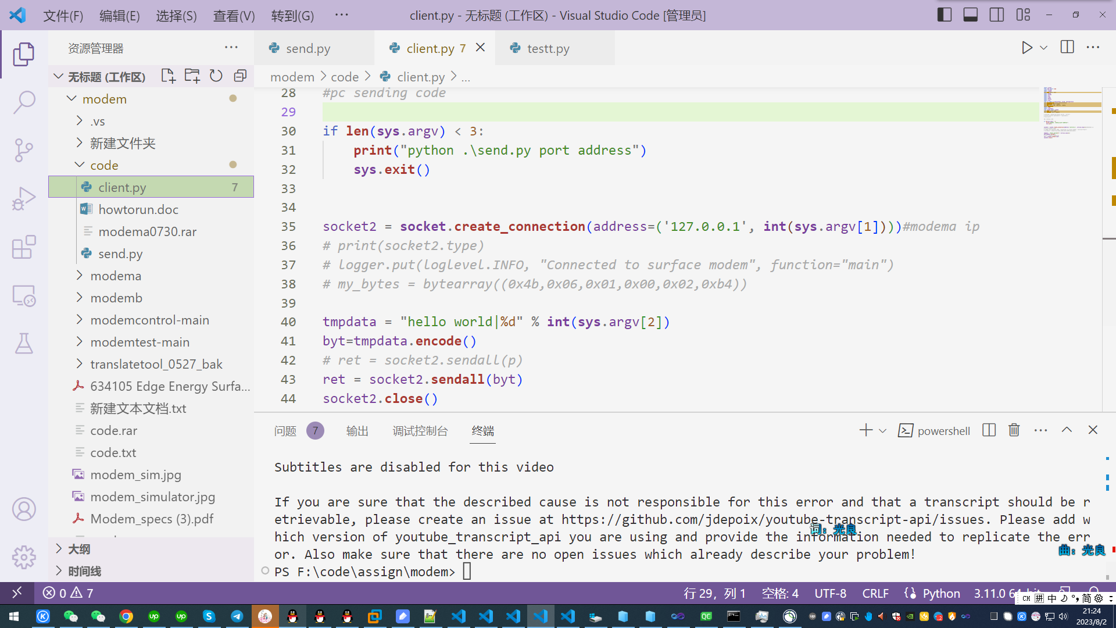Kill terminal with trash icon
Screen dimensions: 1116x628
point(1014,430)
